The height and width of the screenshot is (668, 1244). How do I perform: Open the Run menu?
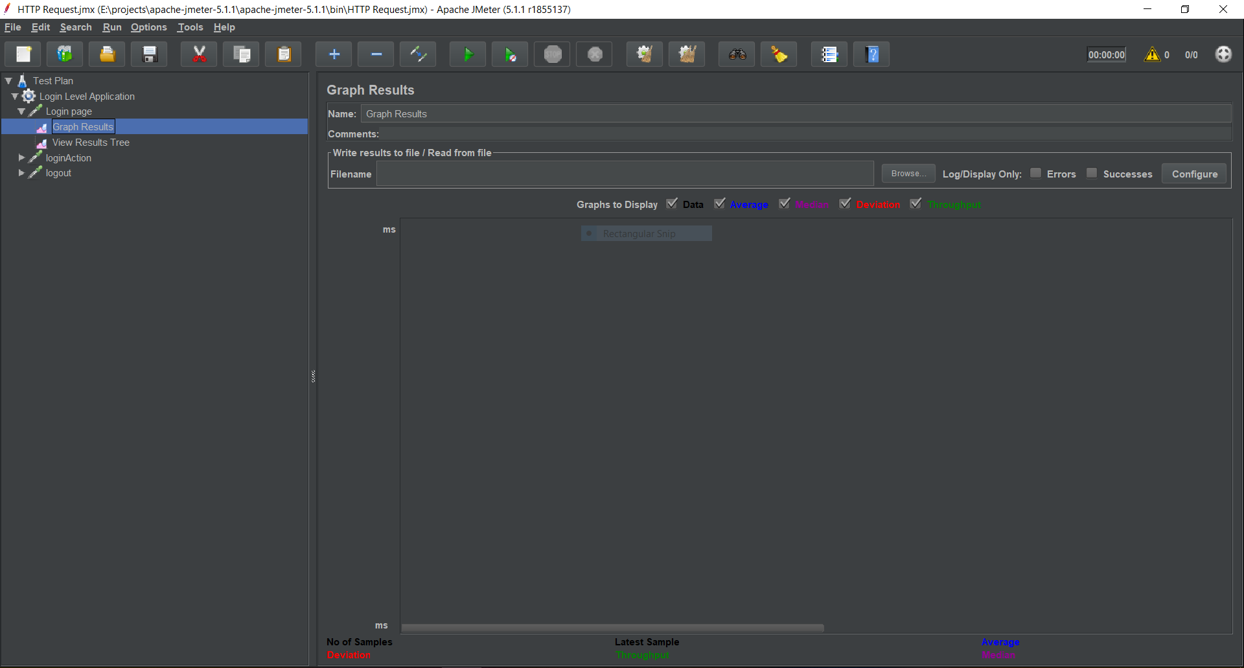pyautogui.click(x=111, y=27)
